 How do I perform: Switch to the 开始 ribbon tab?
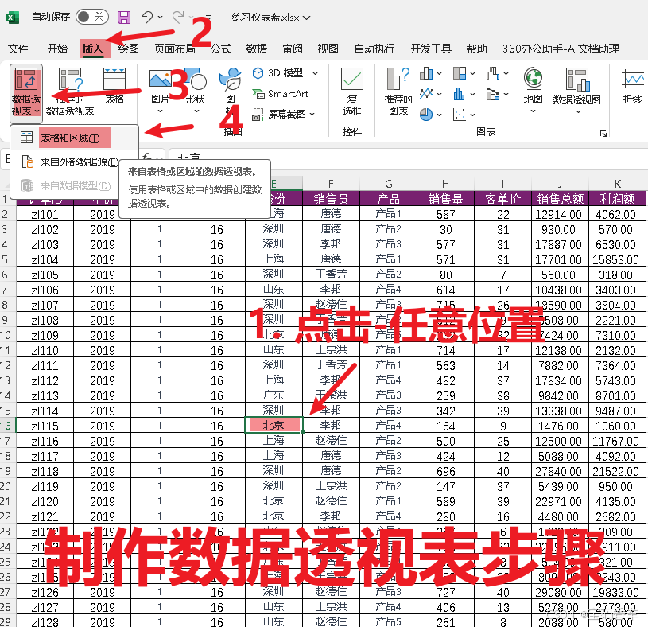tap(57, 49)
